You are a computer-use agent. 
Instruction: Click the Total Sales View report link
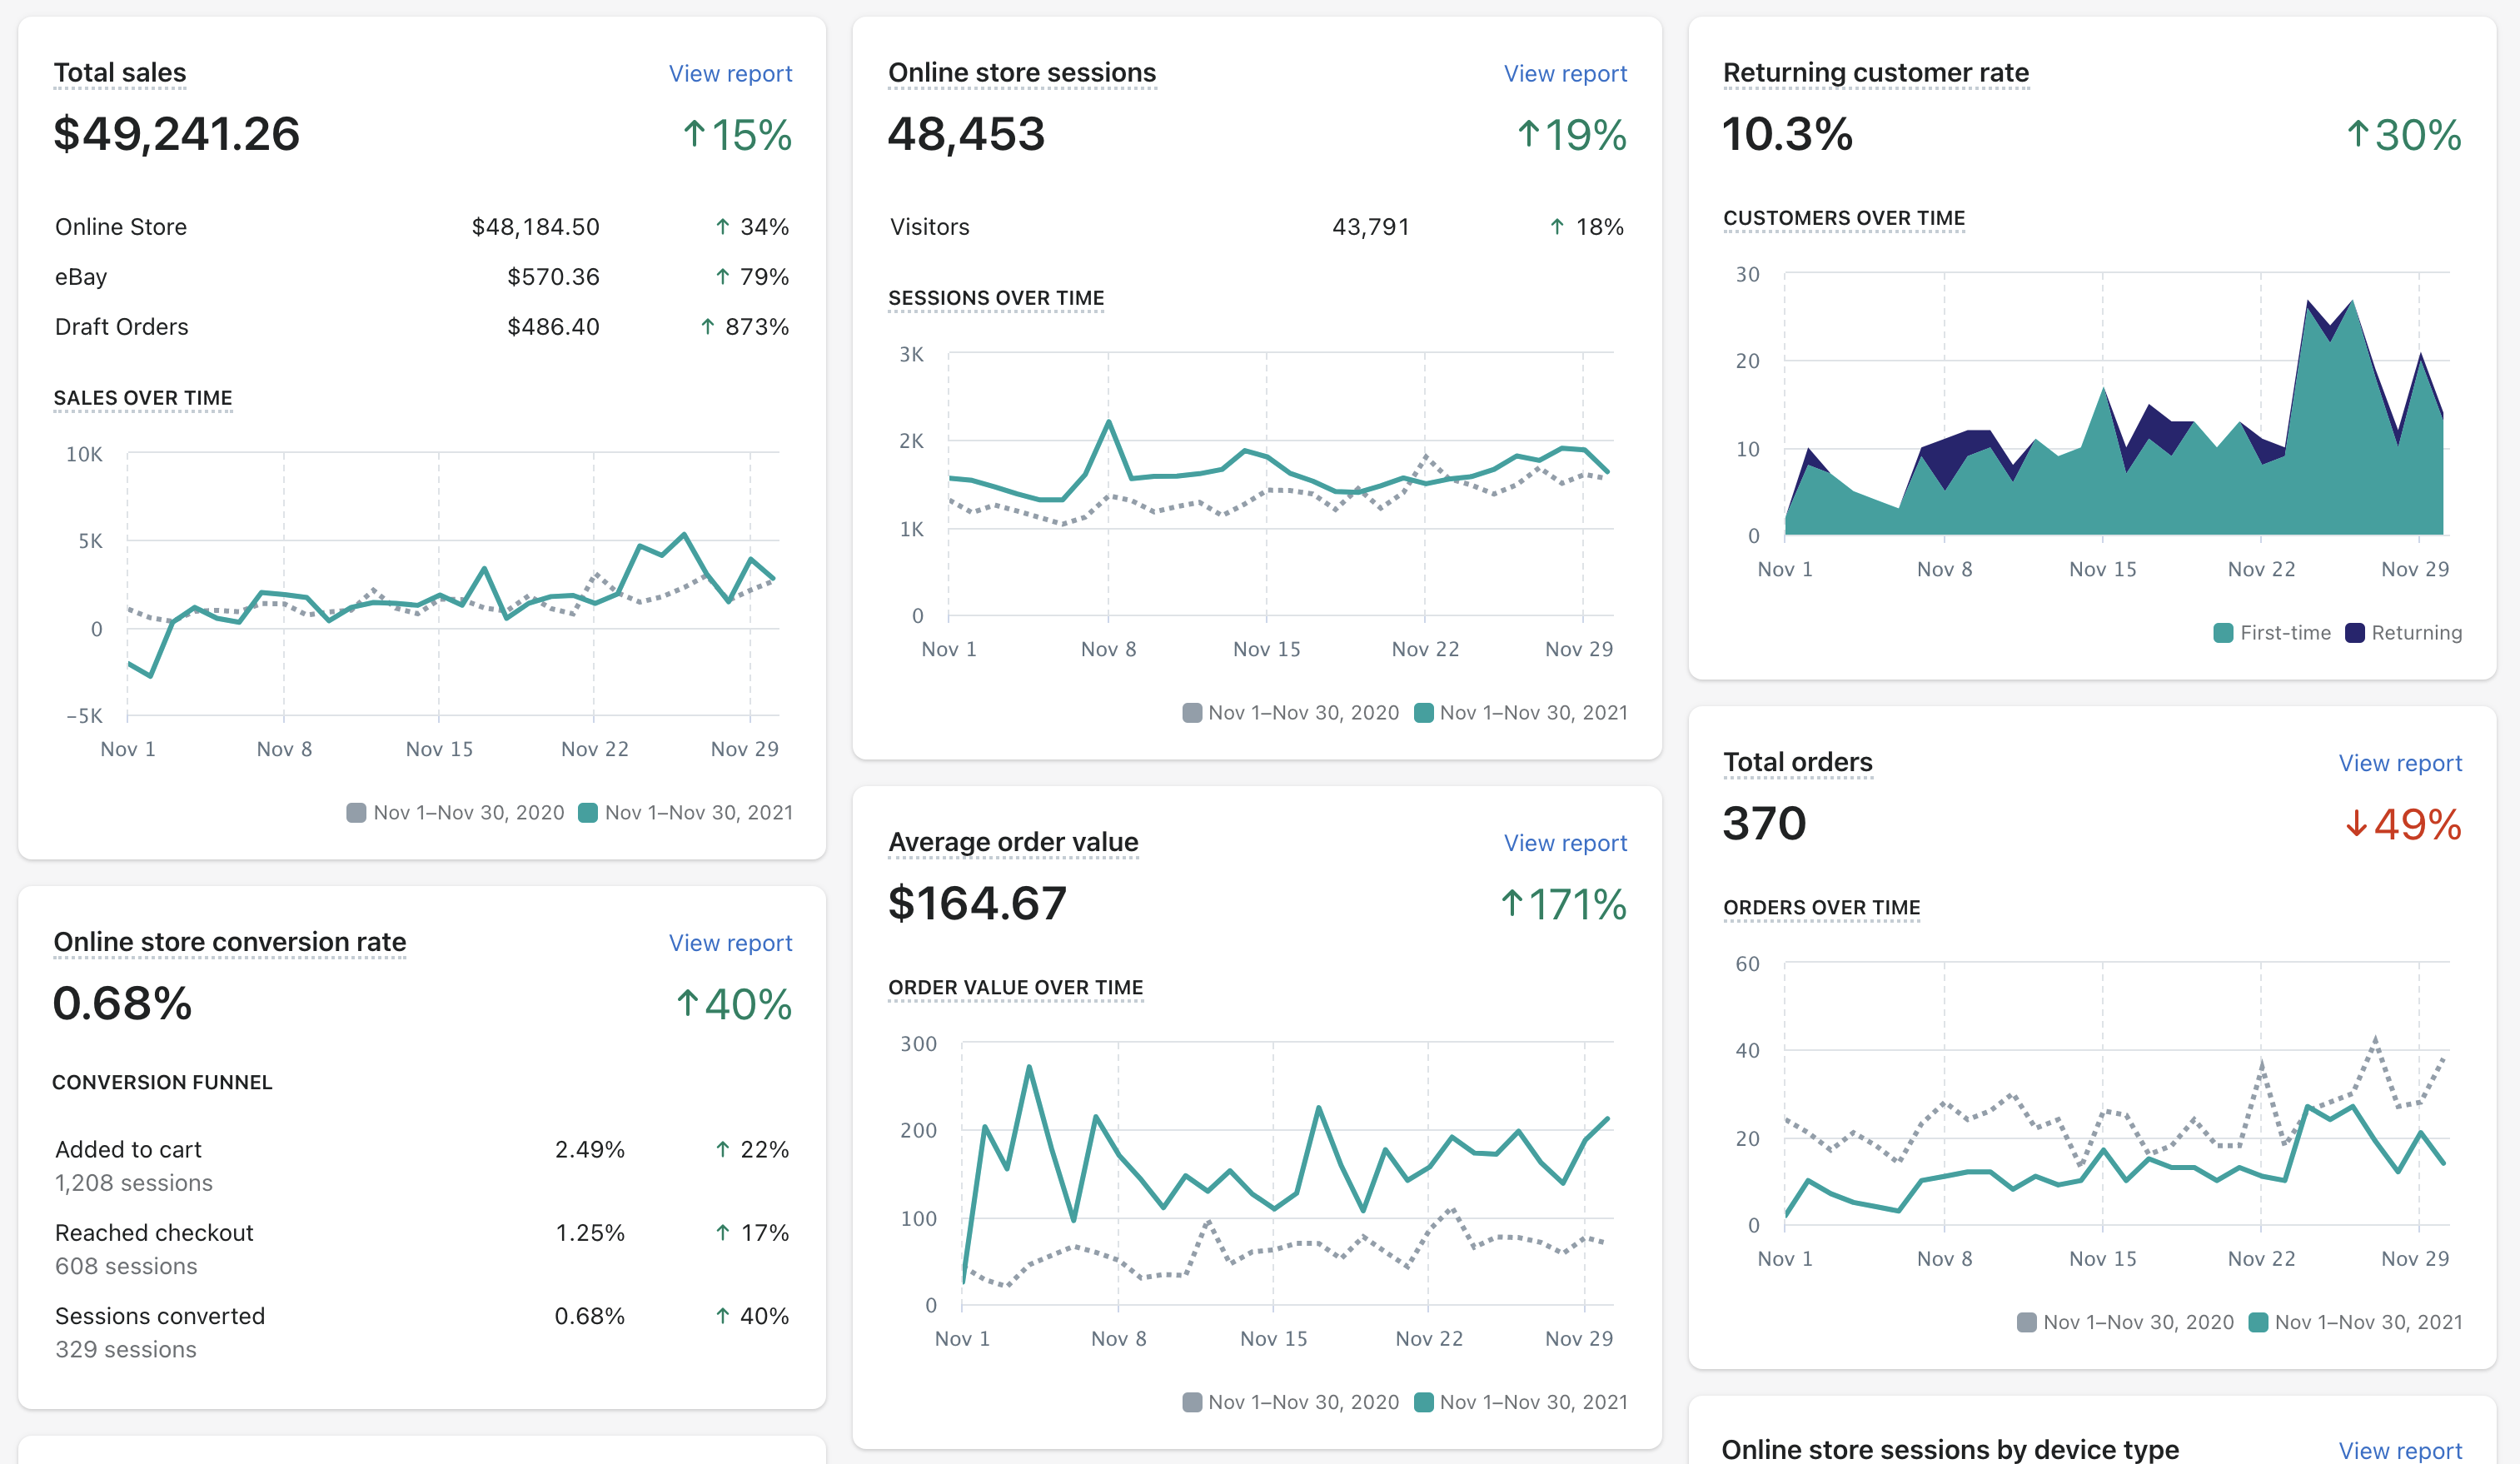[x=730, y=72]
